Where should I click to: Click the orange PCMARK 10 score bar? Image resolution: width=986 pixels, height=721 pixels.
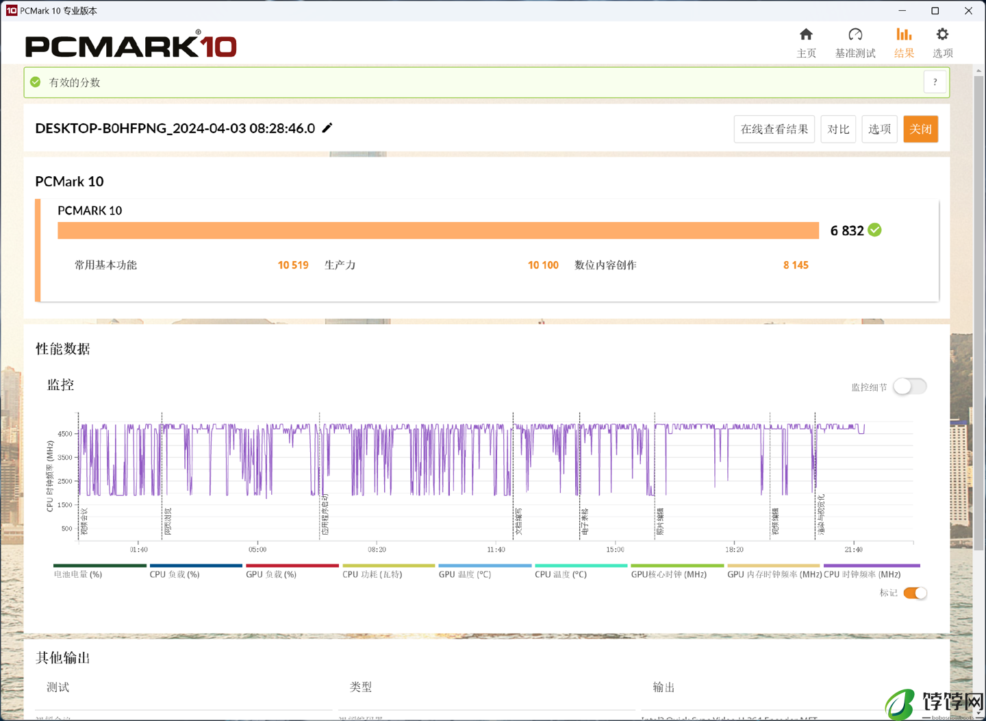click(x=438, y=230)
